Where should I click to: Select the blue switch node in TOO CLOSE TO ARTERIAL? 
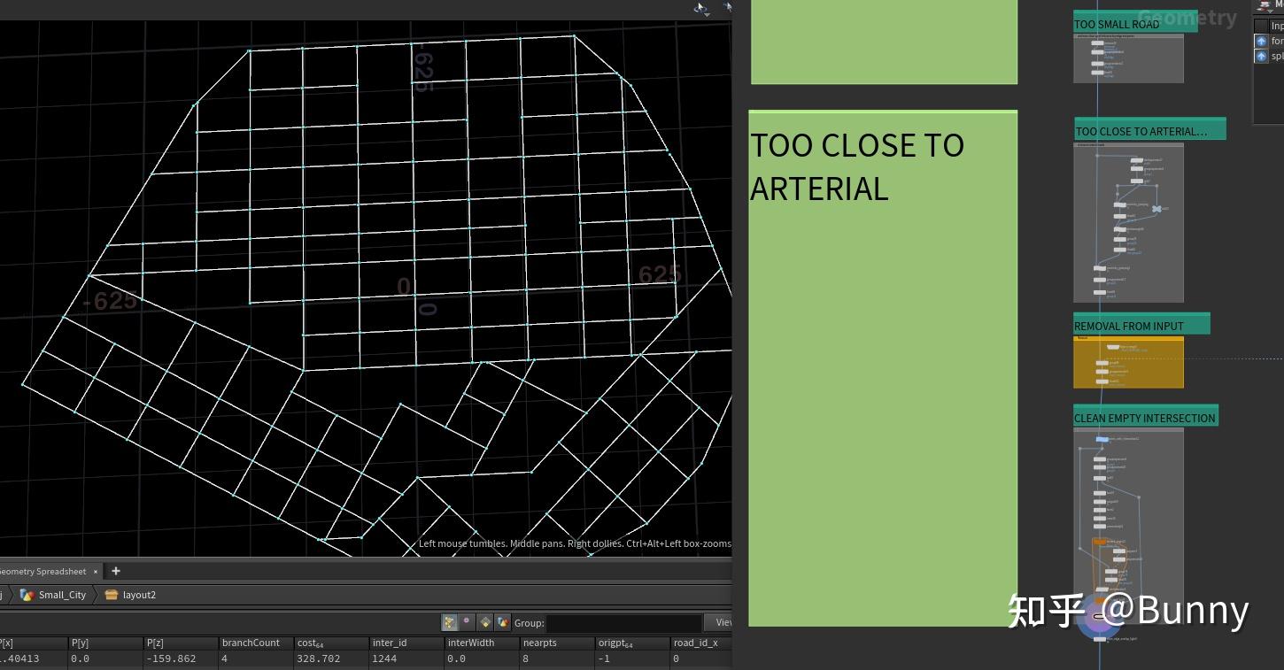1157,209
